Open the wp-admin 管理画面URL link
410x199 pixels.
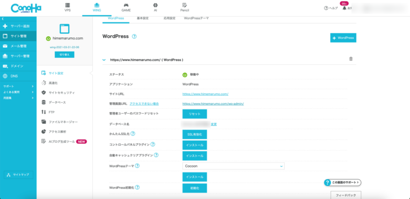pyautogui.click(x=213, y=104)
